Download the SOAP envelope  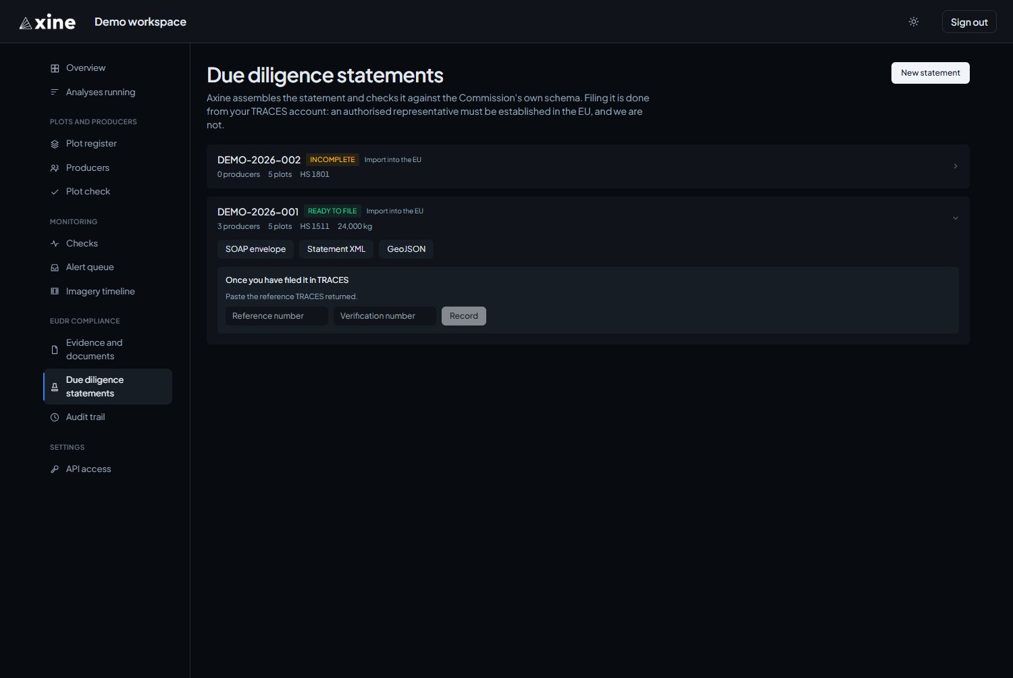pyautogui.click(x=255, y=249)
